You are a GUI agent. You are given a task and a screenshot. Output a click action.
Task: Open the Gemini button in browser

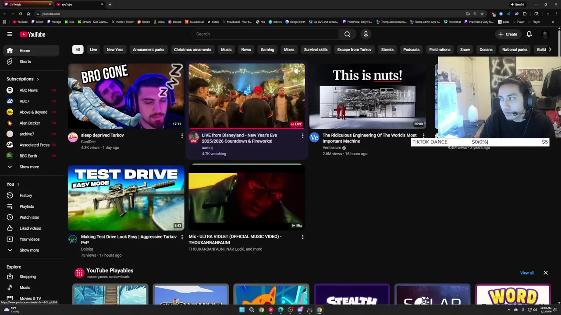tap(517, 4)
